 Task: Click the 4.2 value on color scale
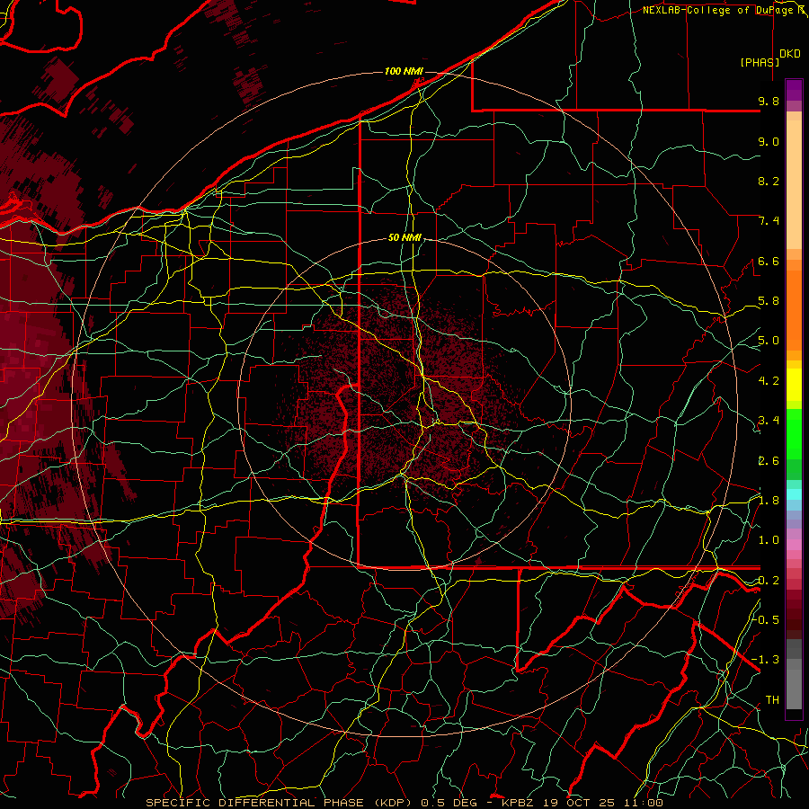point(769,381)
